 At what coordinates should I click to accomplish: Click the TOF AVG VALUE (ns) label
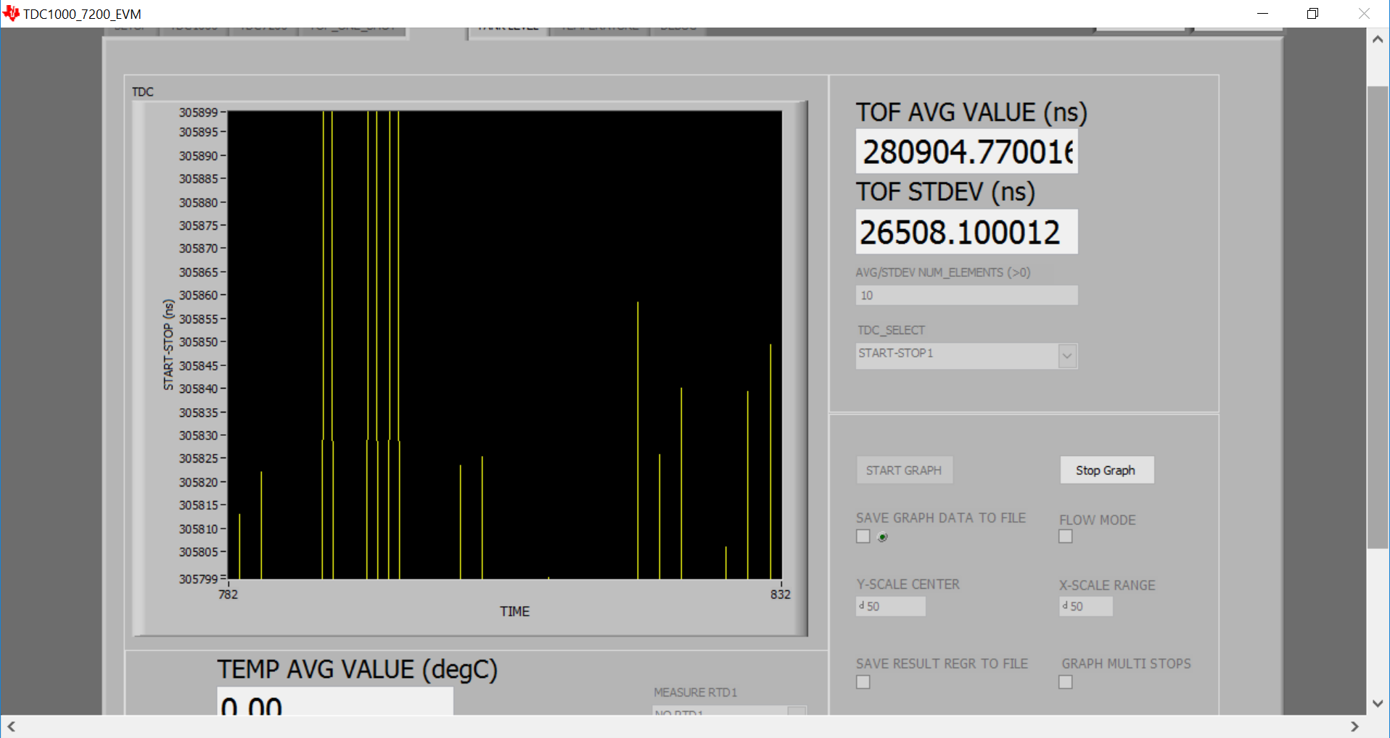[971, 112]
